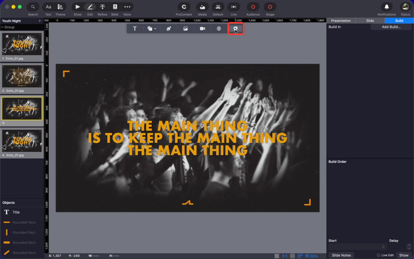Click the Show button at bottom right
Viewport: 414px width, 259px height.
(x=404, y=255)
